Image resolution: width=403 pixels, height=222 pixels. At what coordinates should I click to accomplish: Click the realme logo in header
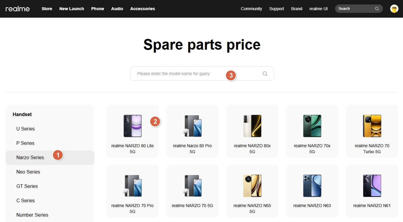(x=18, y=9)
